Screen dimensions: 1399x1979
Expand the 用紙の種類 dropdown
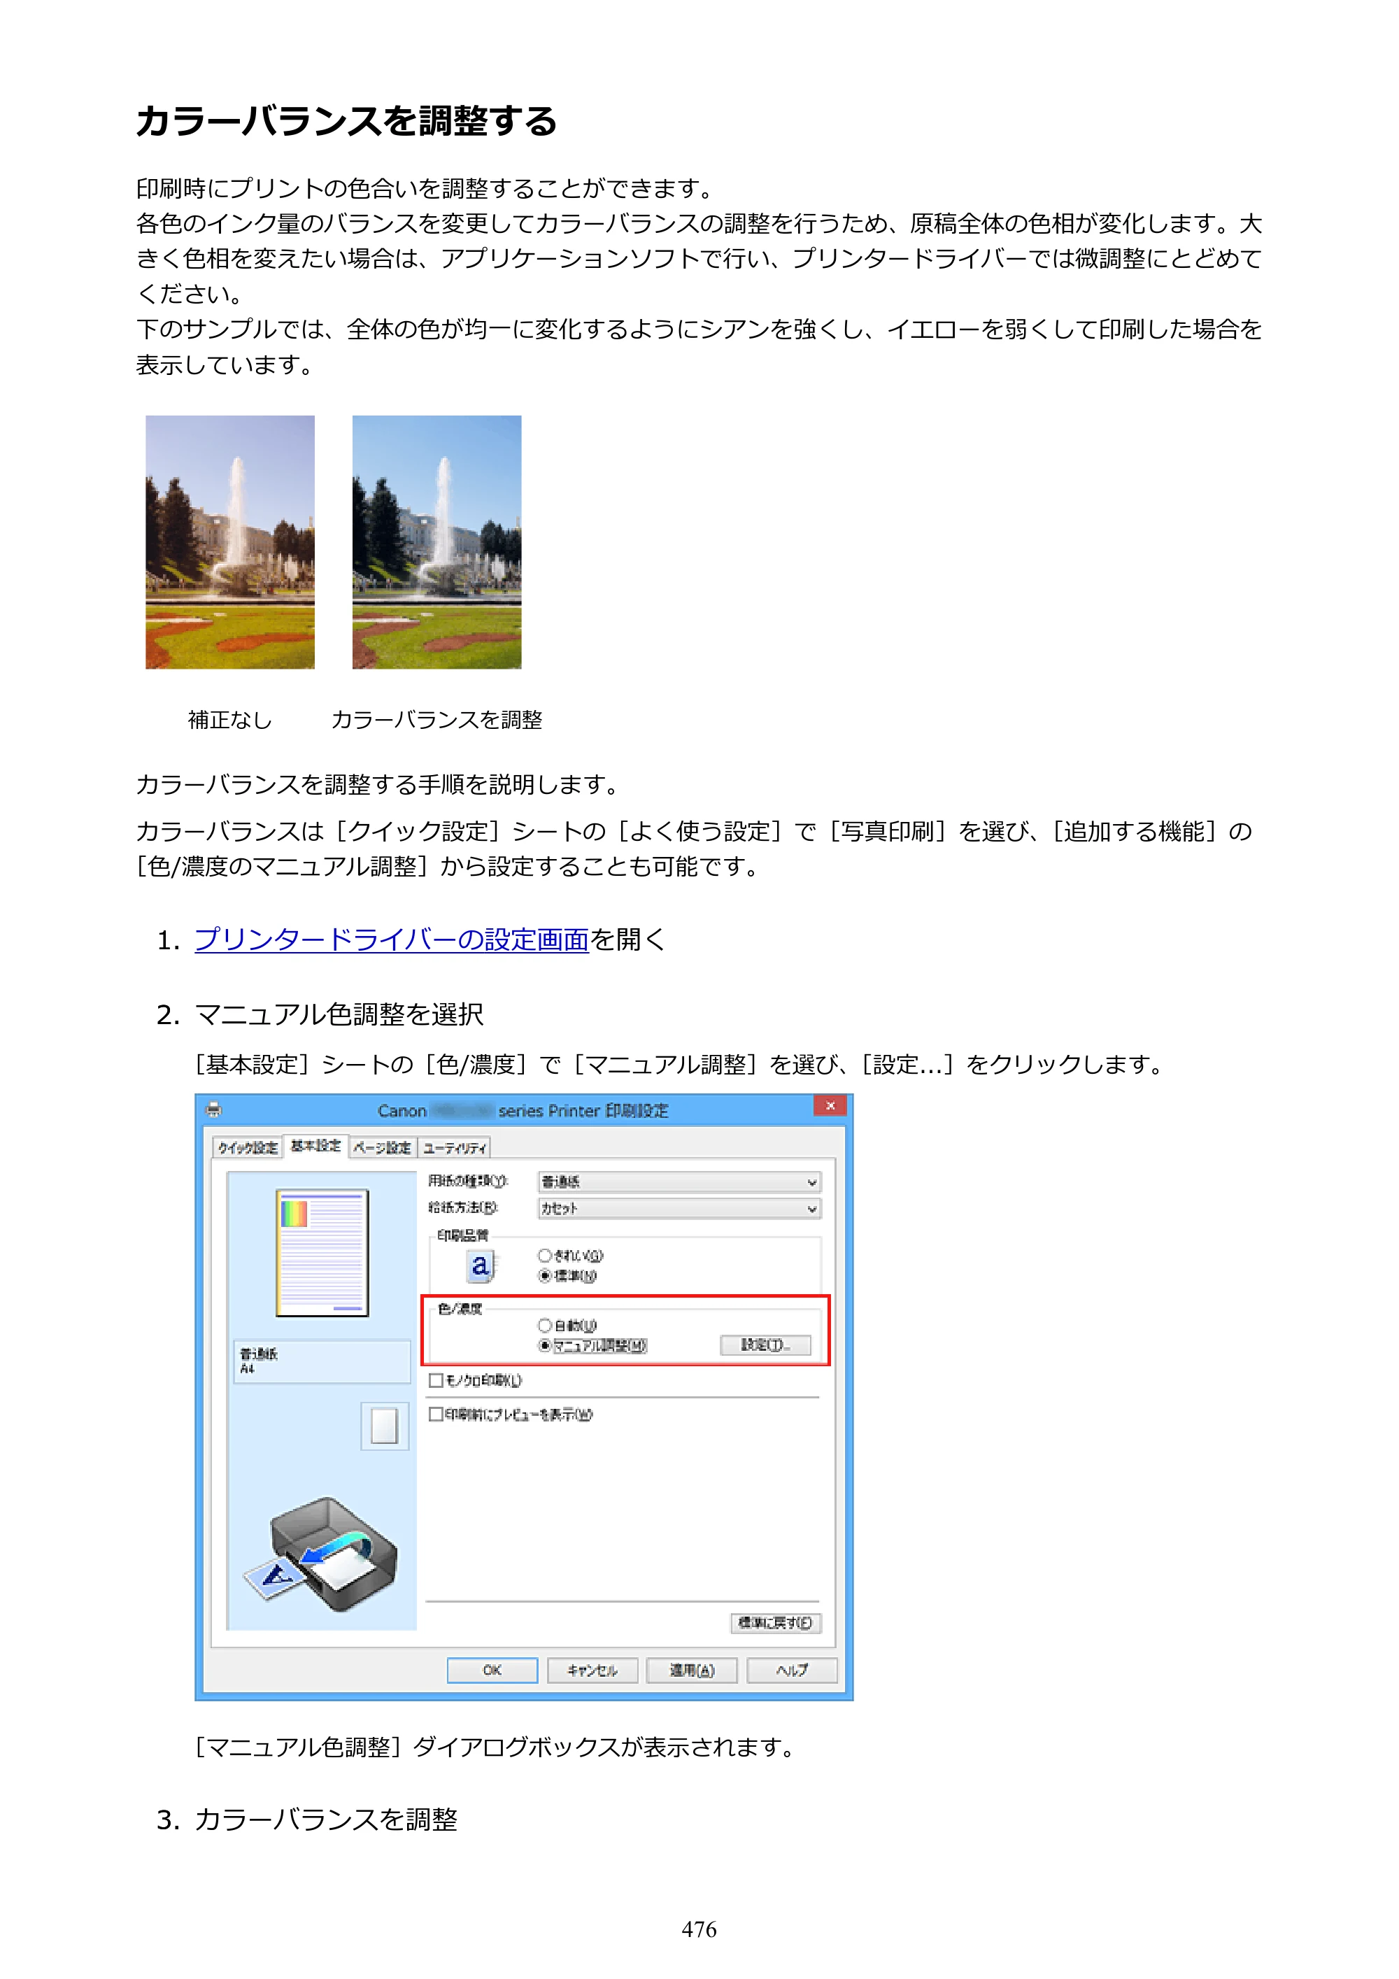[679, 1182]
